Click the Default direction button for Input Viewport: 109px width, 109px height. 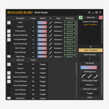point(70,23)
